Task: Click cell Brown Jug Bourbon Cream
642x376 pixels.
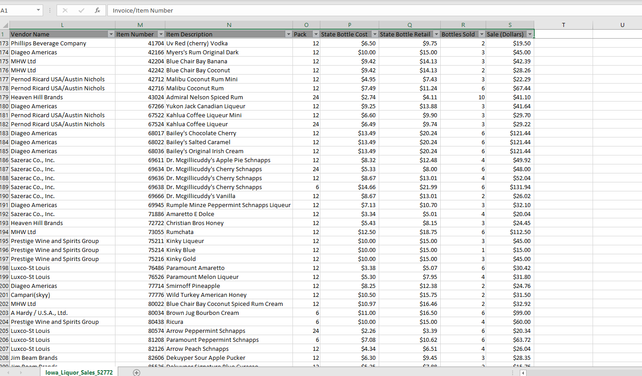Action: 229,313
